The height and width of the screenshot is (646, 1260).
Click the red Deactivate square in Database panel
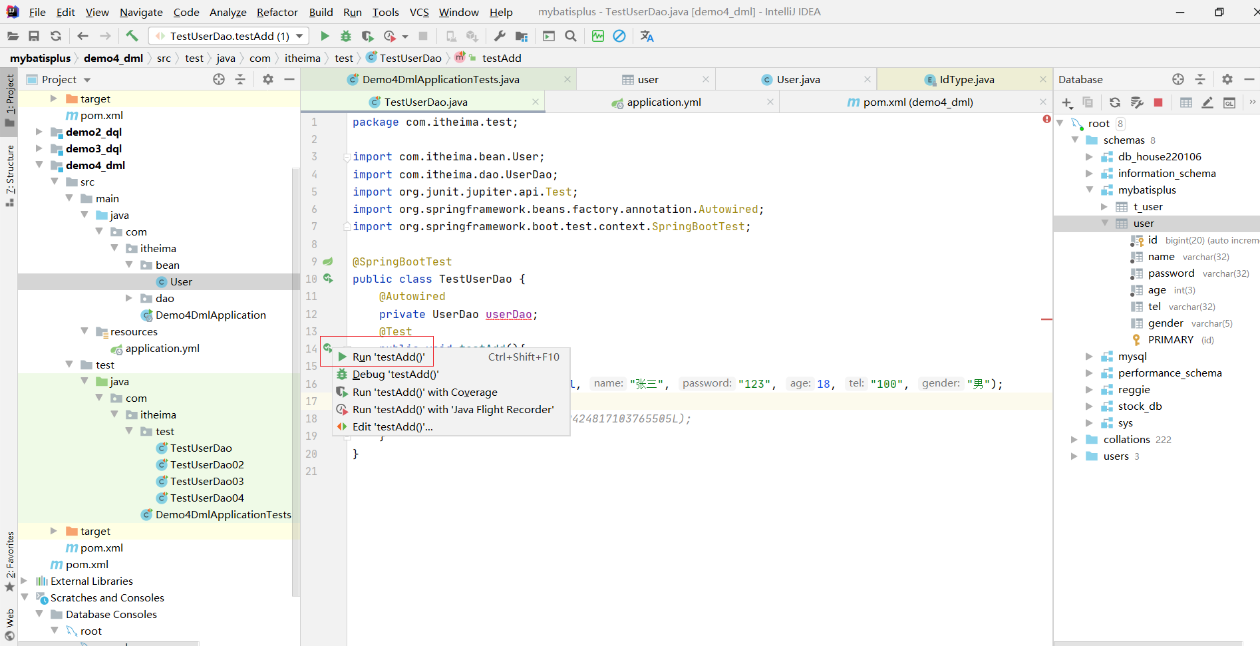click(1158, 102)
